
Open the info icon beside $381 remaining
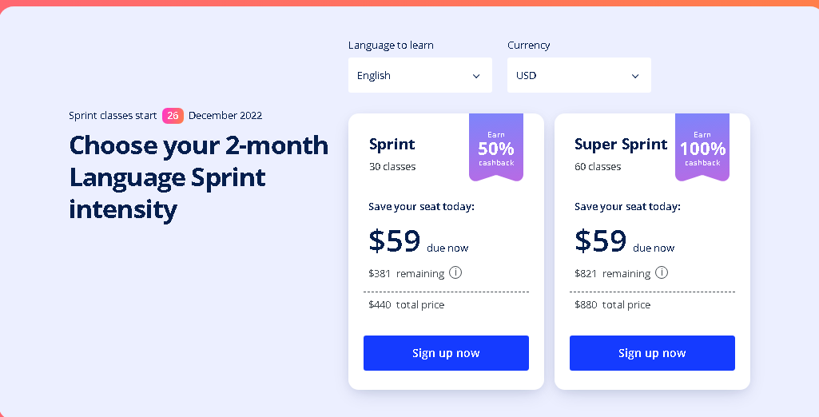click(x=455, y=272)
